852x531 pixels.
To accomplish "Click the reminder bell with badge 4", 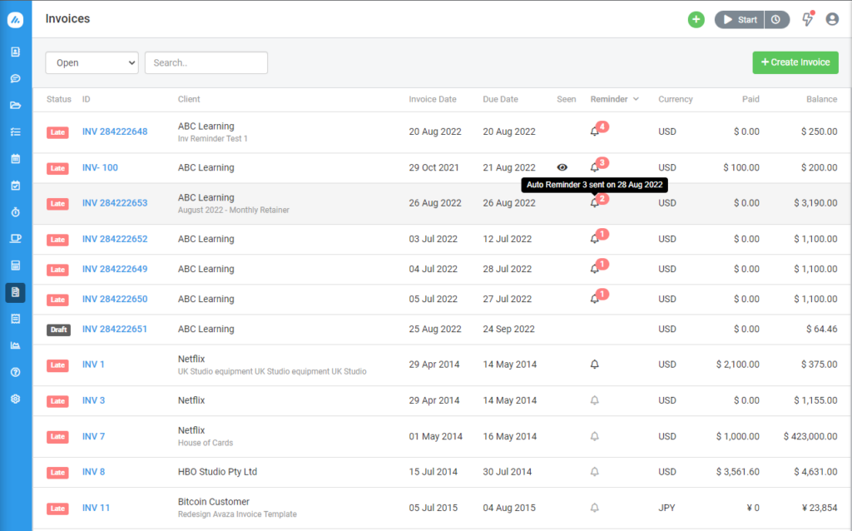I will tap(594, 132).
